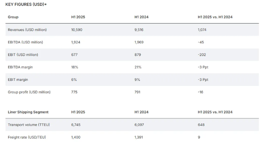Select the 9% EBIT margin cell
The width and height of the screenshot is (260, 144).
pyautogui.click(x=137, y=80)
